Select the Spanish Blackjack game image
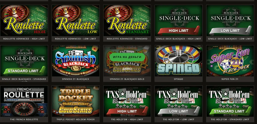The height and width of the screenshot is (124, 257). [76, 61]
